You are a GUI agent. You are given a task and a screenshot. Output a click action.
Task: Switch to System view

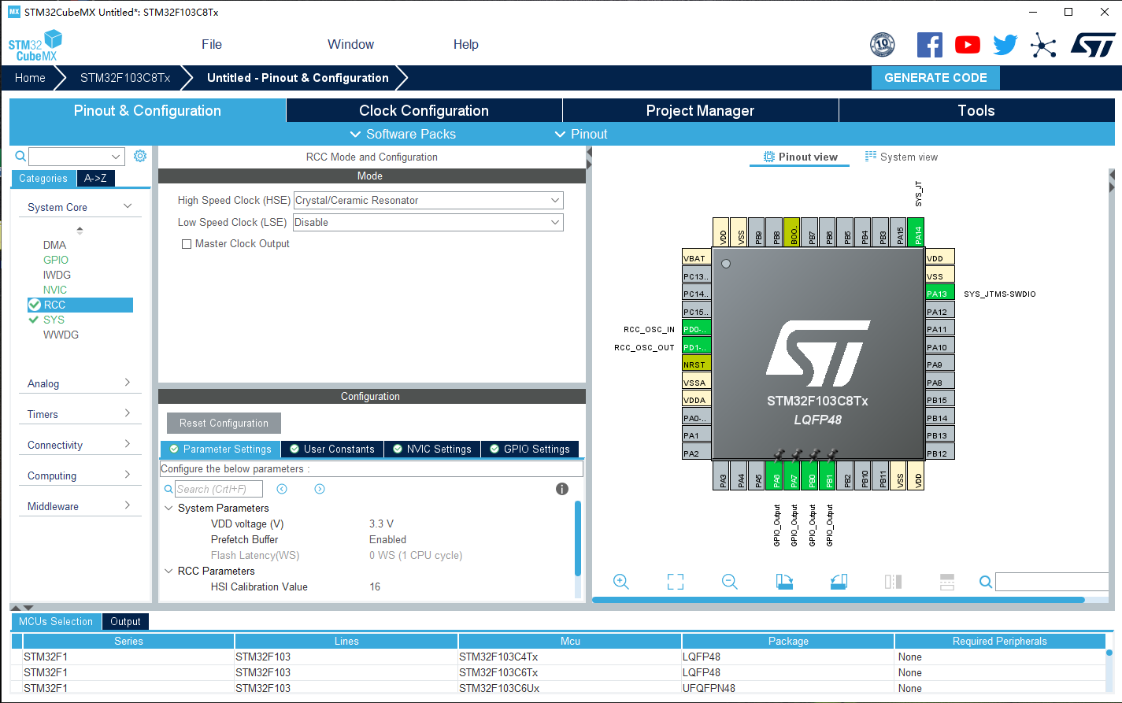902,157
